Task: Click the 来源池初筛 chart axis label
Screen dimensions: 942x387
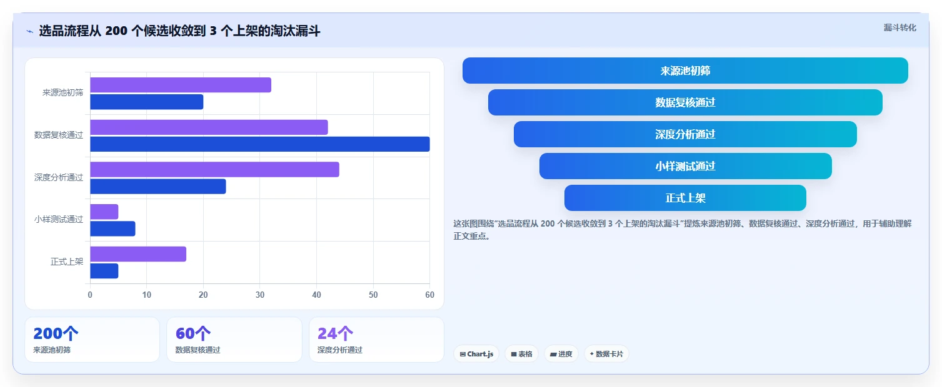Action: [x=63, y=93]
